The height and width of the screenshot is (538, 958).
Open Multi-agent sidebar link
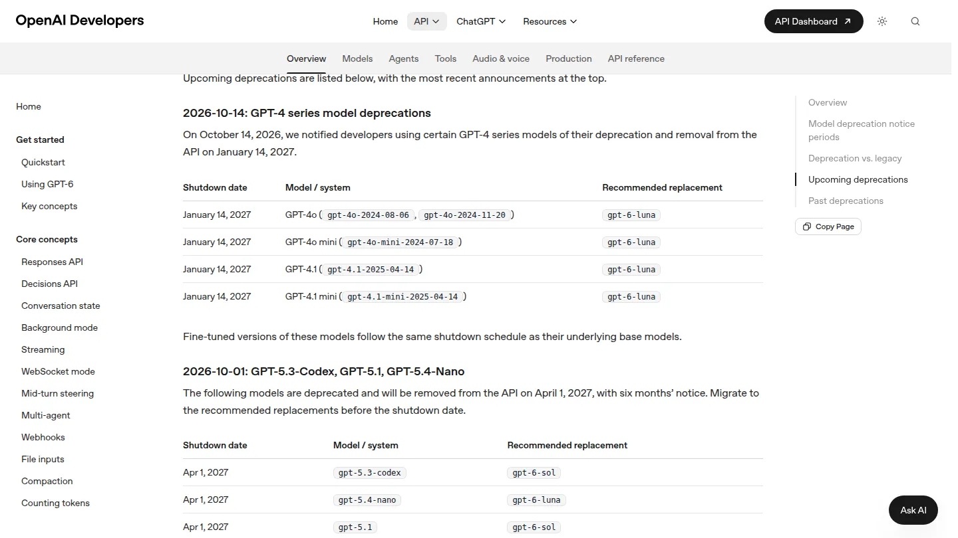(46, 415)
